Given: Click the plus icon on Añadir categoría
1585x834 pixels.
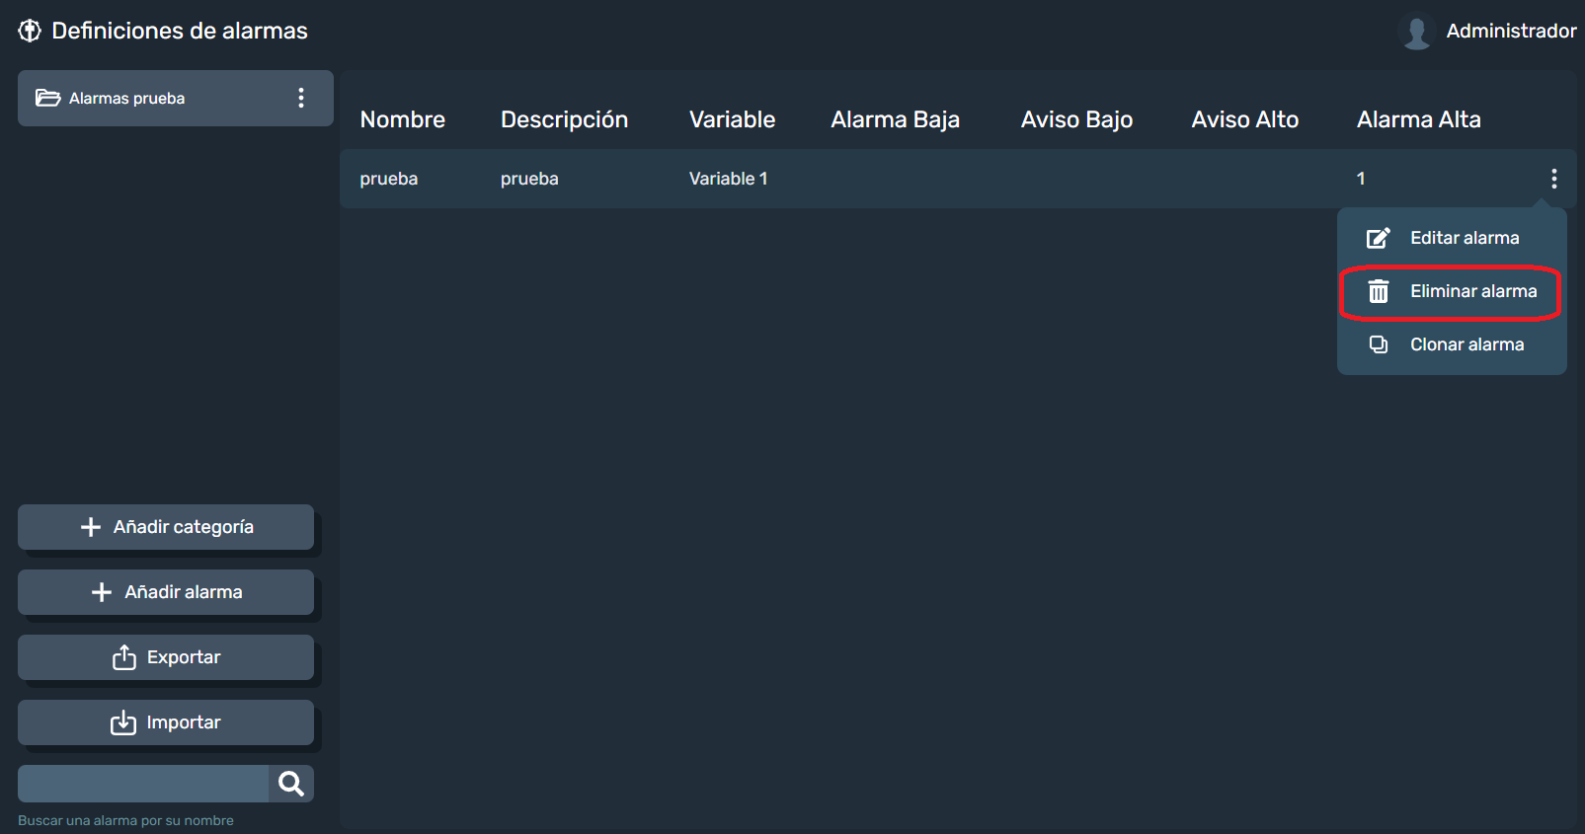Looking at the screenshot, I should point(91,527).
